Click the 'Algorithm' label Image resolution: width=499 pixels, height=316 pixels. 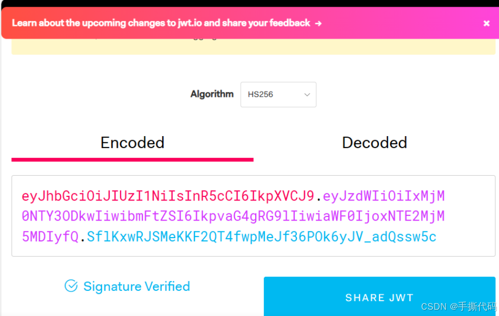tap(212, 94)
